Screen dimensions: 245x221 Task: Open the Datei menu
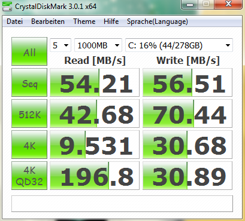coord(14,22)
